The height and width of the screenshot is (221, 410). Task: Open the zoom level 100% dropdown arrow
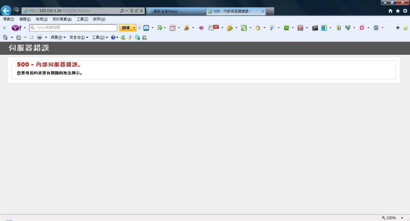(402, 218)
